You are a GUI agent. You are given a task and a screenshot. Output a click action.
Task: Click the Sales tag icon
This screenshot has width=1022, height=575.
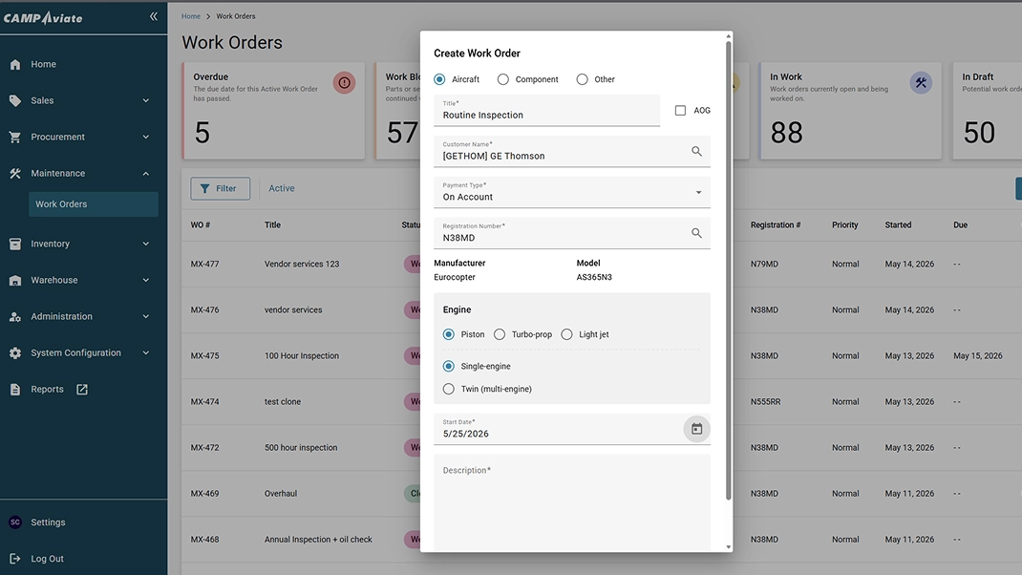point(15,100)
